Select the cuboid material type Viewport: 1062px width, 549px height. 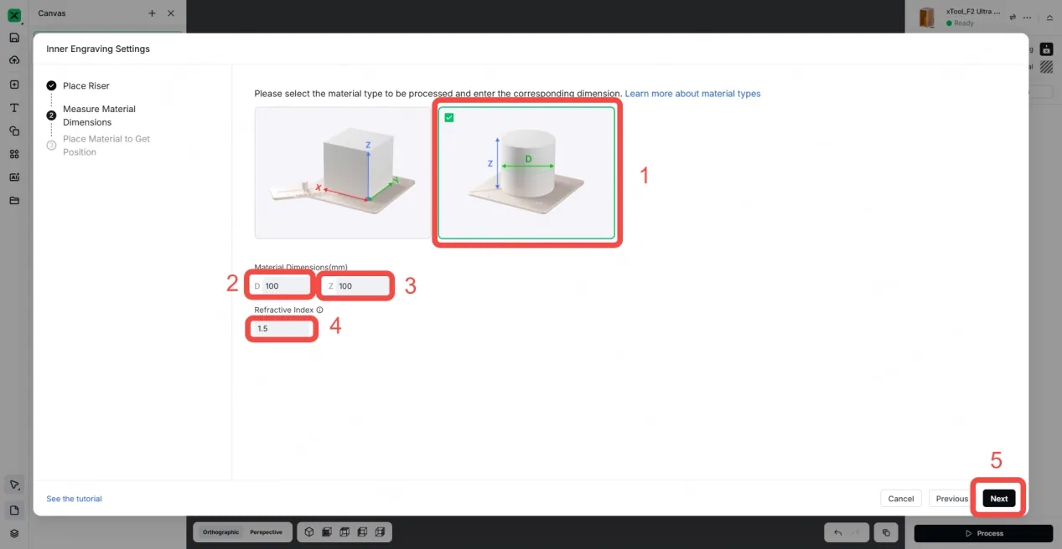click(343, 173)
